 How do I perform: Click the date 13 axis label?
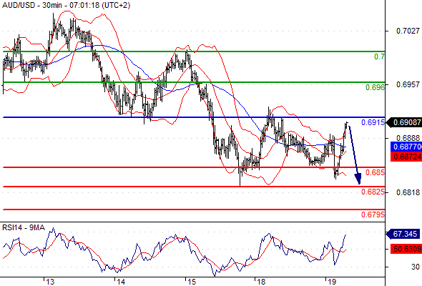[x=50, y=282]
